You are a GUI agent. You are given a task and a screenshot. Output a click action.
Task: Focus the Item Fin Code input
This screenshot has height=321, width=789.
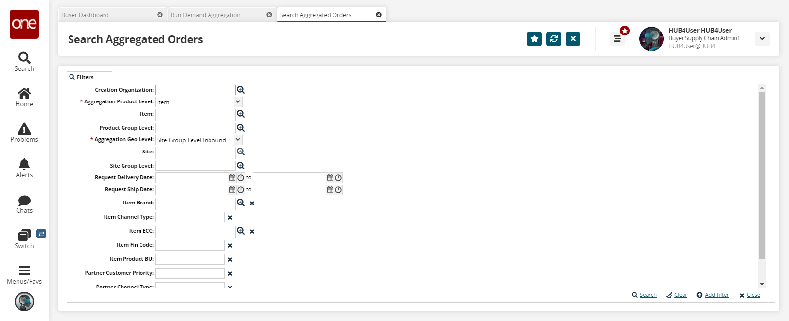point(190,245)
